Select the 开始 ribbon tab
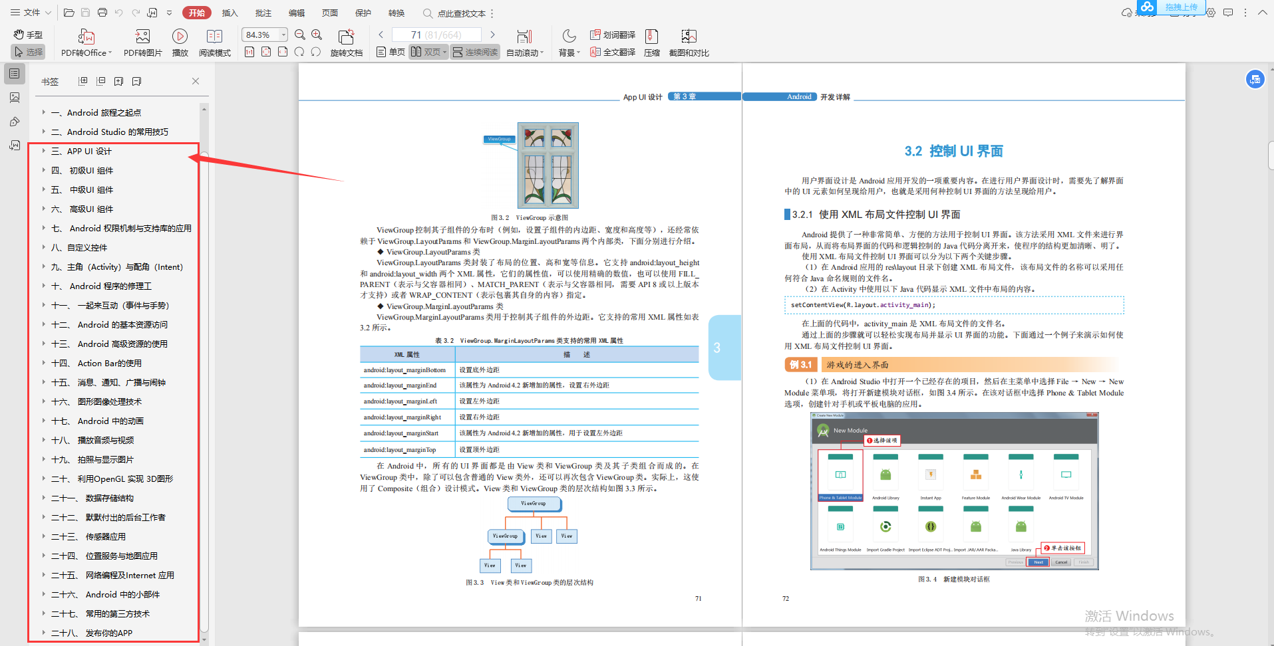Viewport: 1274px width, 646px height. coord(196,13)
